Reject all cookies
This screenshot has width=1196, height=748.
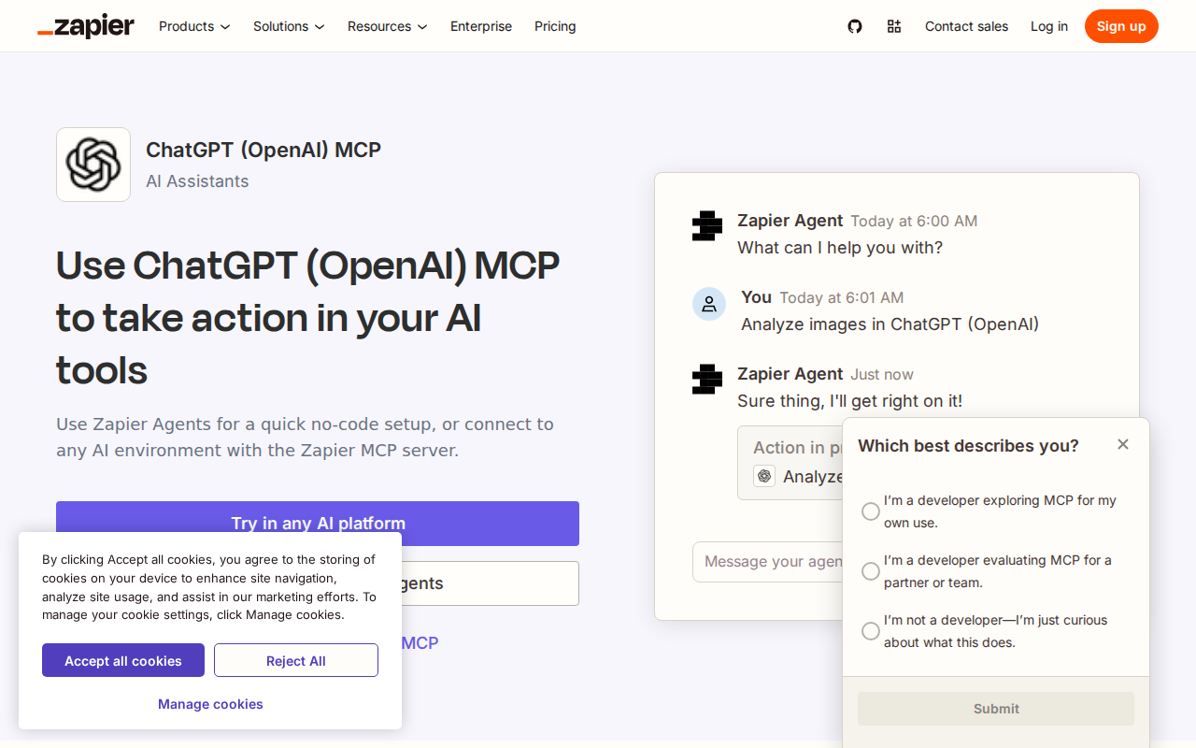296,660
